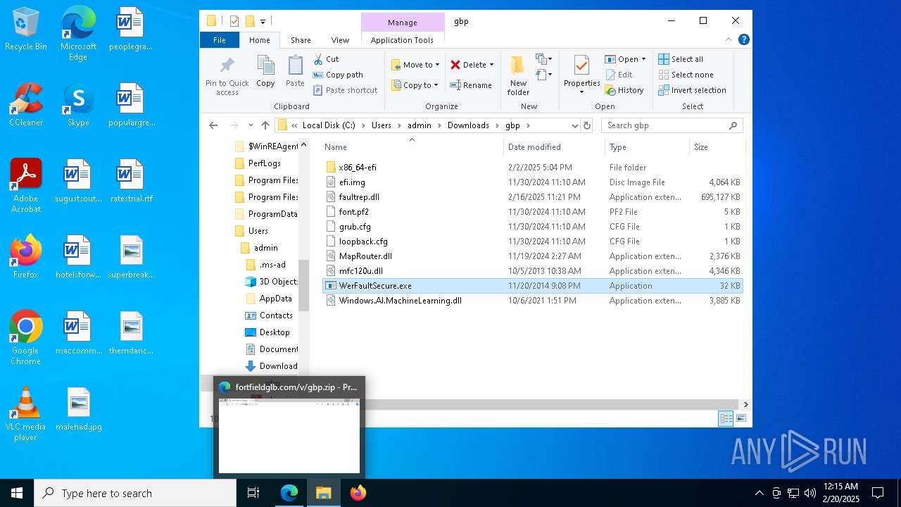Screen dimensions: 901x507
Task: Open Windows Start menu
Action: coord(17,493)
